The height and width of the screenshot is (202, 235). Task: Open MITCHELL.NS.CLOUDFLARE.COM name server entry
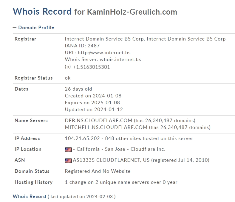106,128
